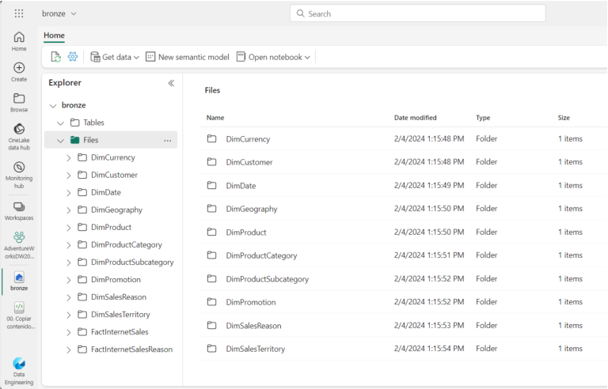Expand DimCurrency in Explorer tree
608x389 pixels.
(x=69, y=157)
